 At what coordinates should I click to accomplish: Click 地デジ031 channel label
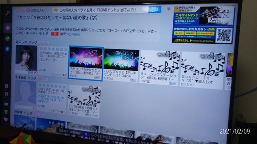67,34
